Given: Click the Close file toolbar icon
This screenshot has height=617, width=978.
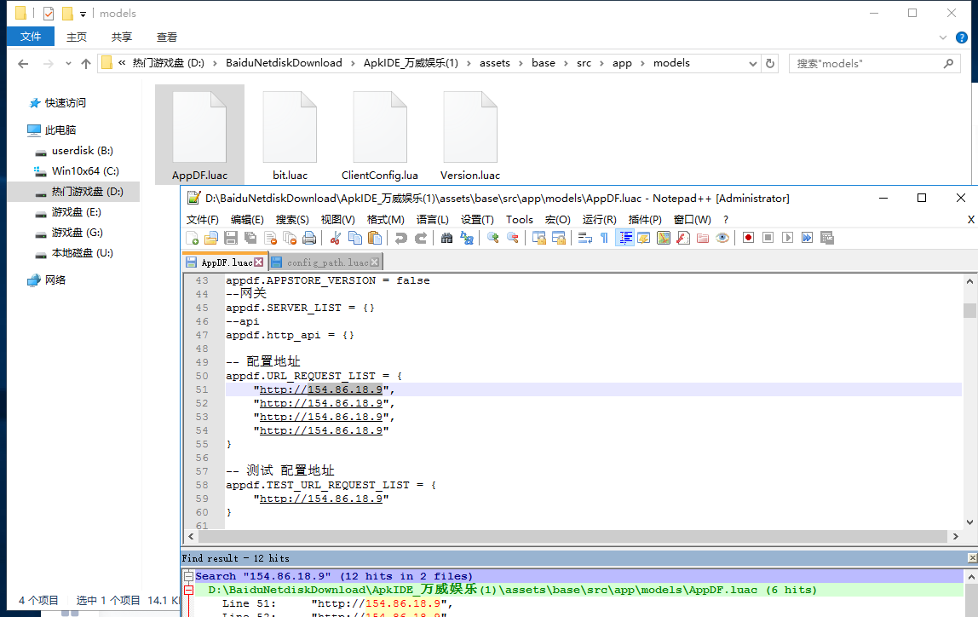Looking at the screenshot, I should [270, 238].
